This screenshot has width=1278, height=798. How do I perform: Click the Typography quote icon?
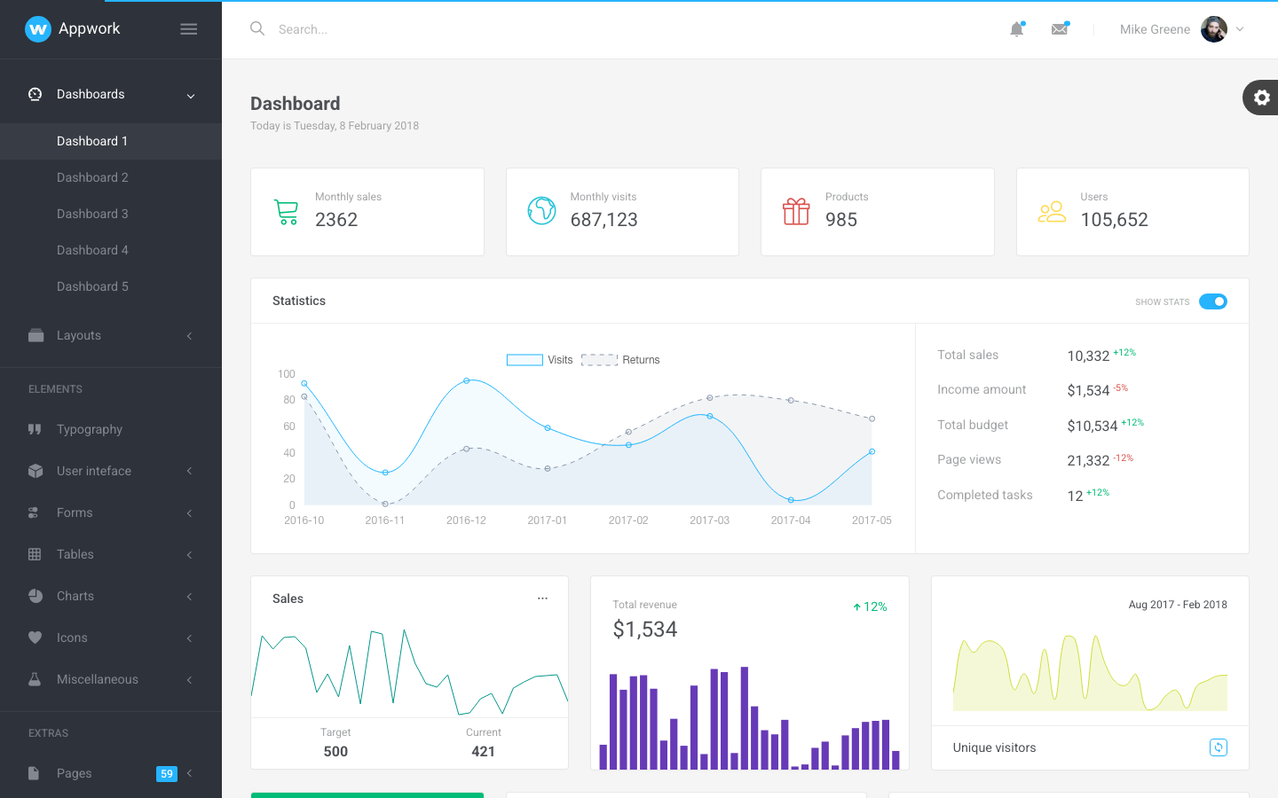35,429
